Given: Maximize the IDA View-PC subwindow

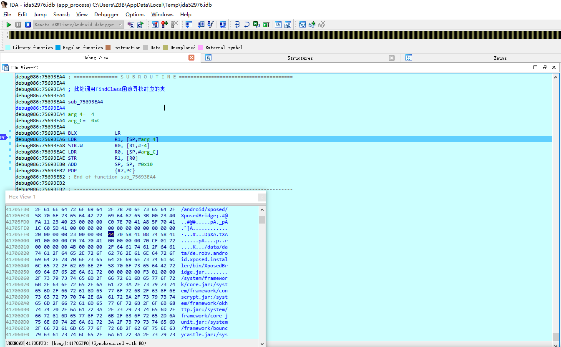Looking at the screenshot, I should click(x=536, y=67).
